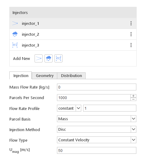Select the injector_1 row
The image size is (146, 160).
click(x=73, y=23)
